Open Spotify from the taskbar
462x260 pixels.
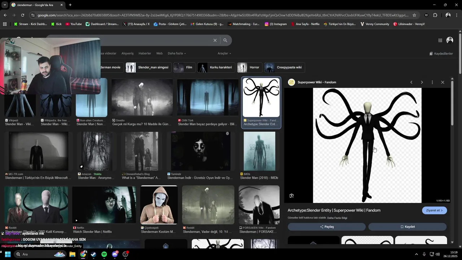(104, 254)
